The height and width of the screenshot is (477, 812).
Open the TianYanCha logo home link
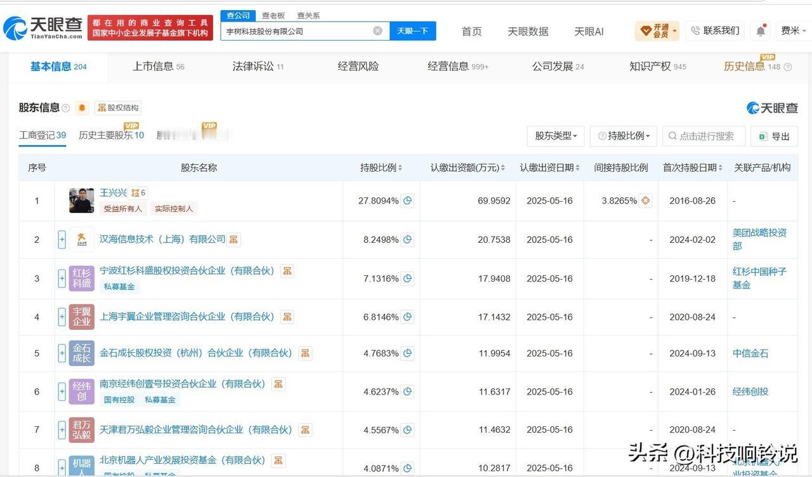(42, 27)
